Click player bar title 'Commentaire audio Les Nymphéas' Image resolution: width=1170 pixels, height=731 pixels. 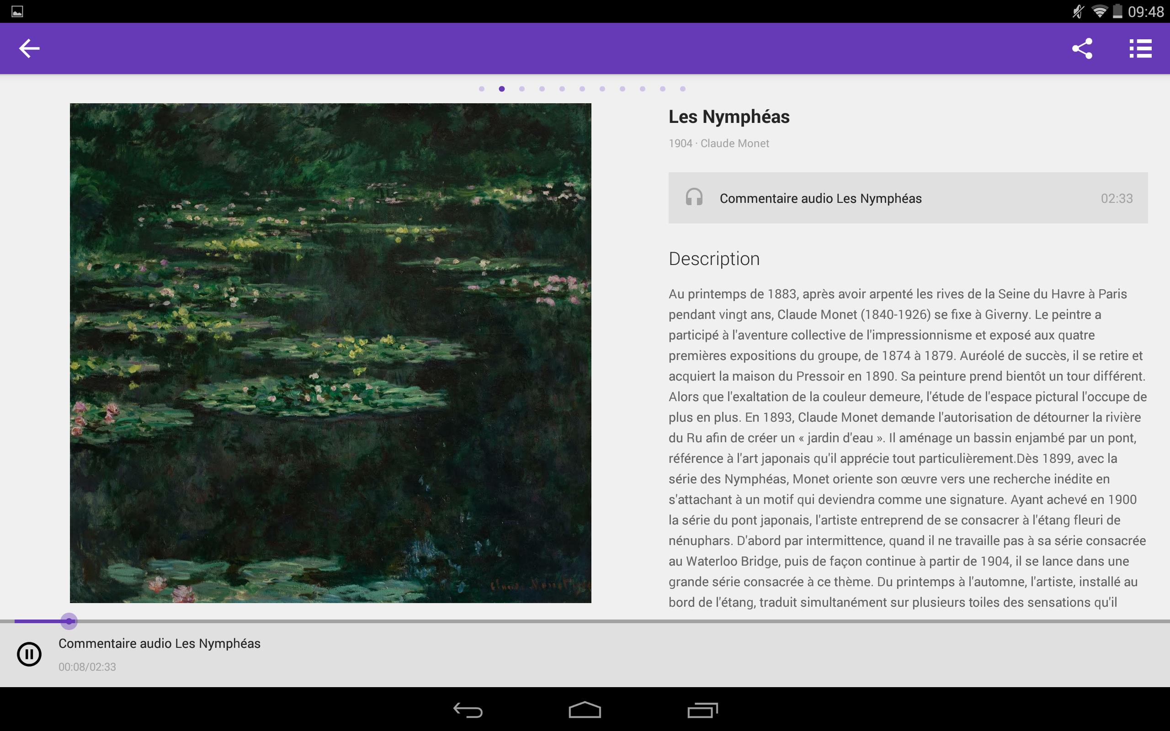160,643
